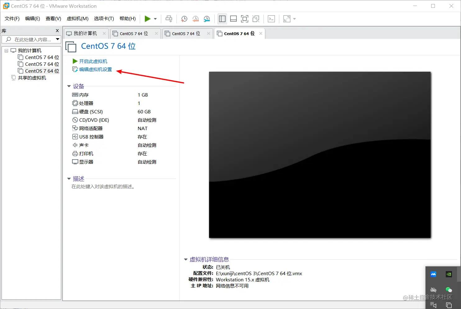Click the configuration file path text
Viewport: 461px width, 309px height.
pyautogui.click(x=259, y=273)
